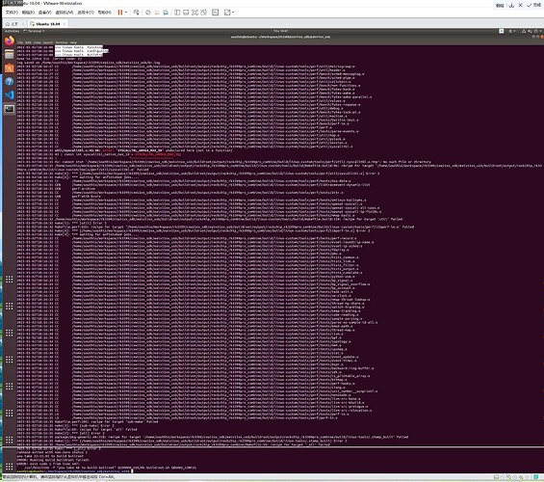Click the Unity mode toolbar icon

pos(204,13)
